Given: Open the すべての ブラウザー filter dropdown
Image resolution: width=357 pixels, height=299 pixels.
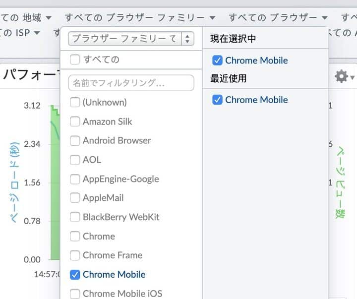Looking at the screenshot, I should [278, 18].
